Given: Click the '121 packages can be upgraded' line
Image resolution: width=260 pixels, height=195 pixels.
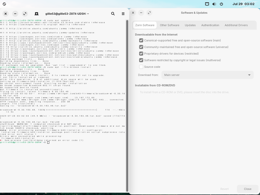Looking at the screenshot, I should tap(53, 65).
